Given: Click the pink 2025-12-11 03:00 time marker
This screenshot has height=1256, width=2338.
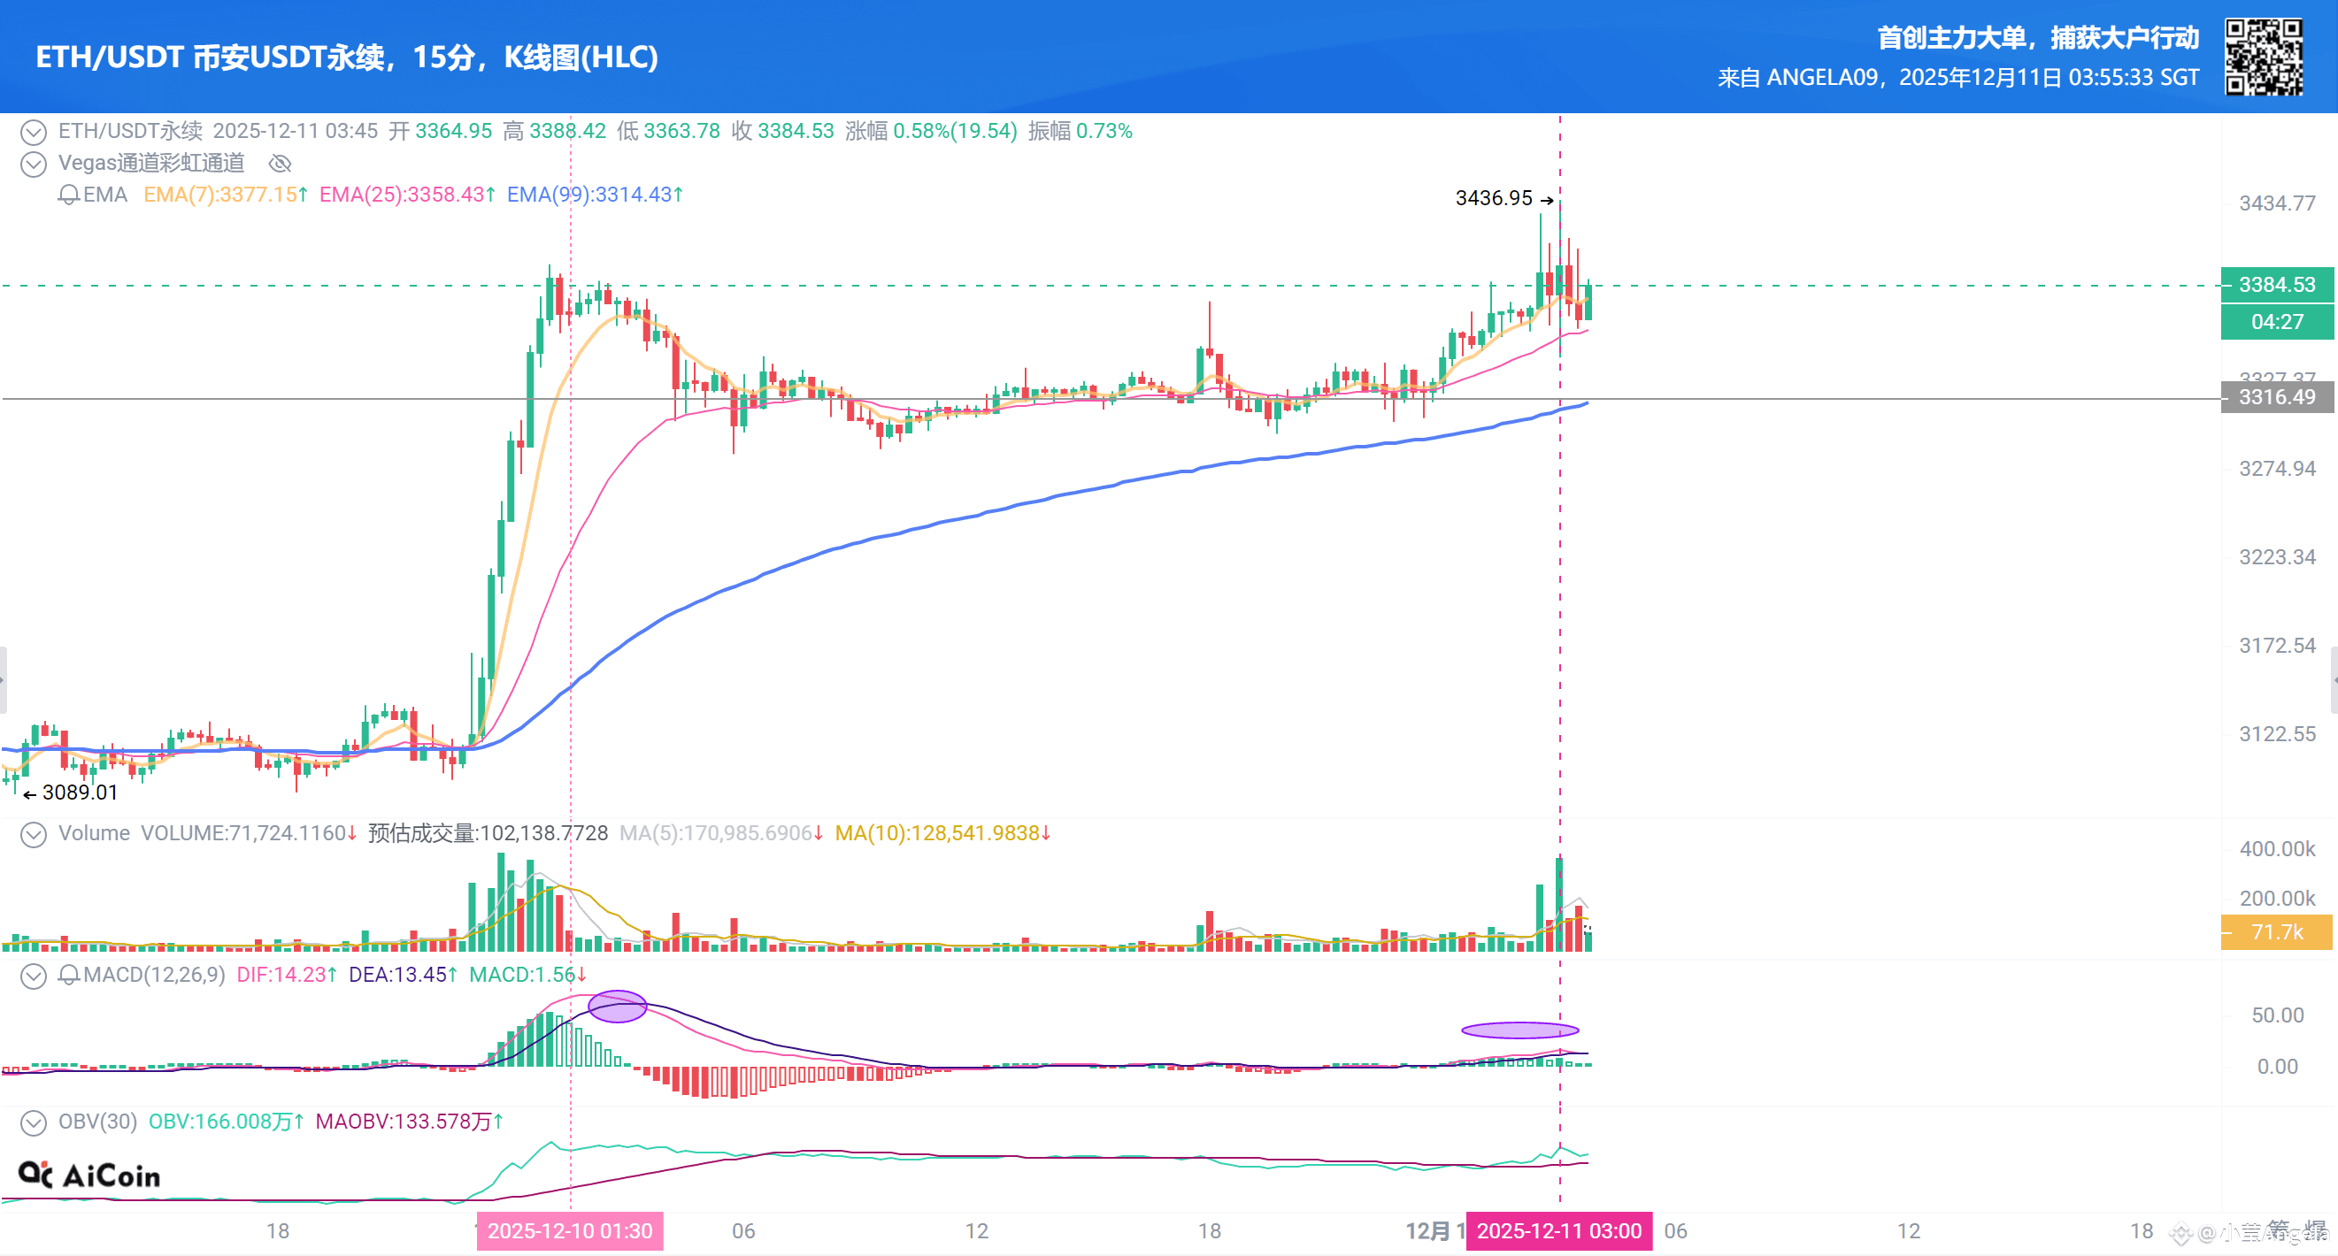Looking at the screenshot, I should coord(1558,1230).
